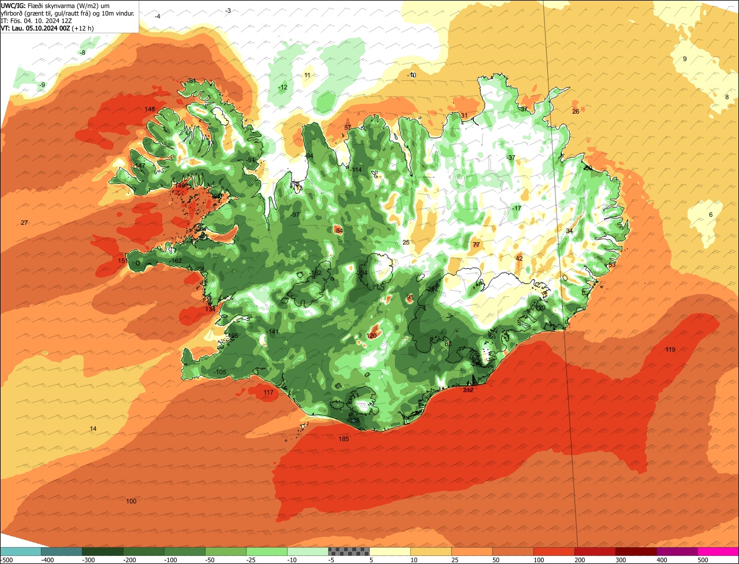Click the map value '151' on the western peninsula
The height and width of the screenshot is (564, 739).
[x=122, y=261]
